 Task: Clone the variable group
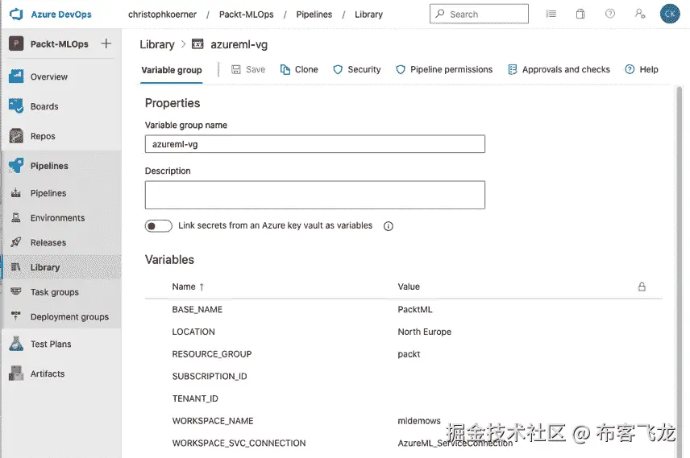[x=299, y=69]
